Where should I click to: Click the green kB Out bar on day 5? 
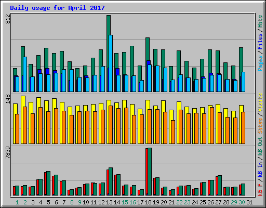point(48,184)
